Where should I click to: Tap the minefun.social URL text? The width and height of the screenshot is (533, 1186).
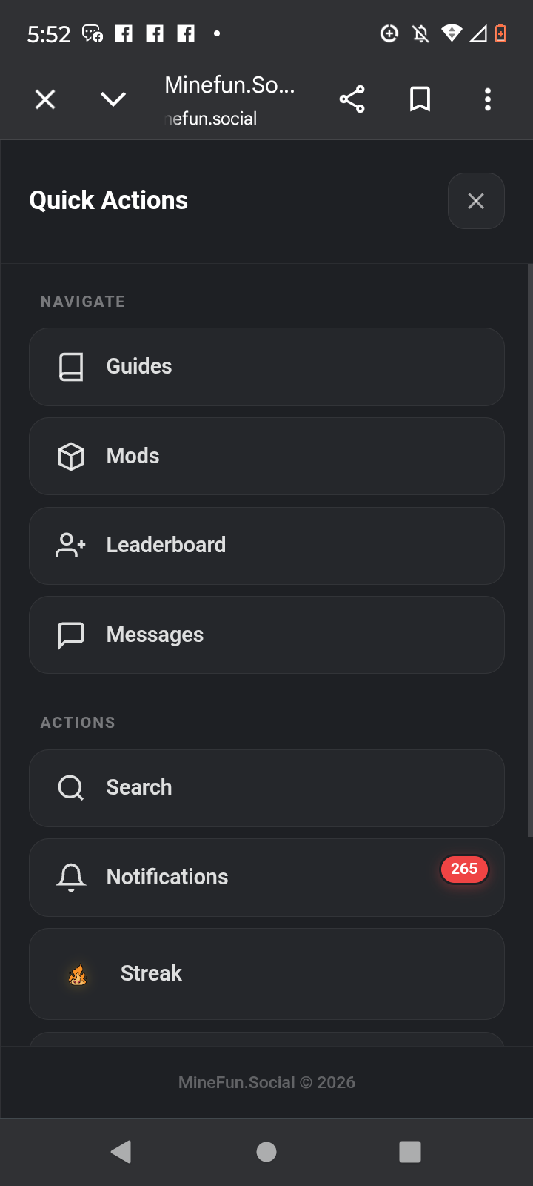pyautogui.click(x=212, y=119)
